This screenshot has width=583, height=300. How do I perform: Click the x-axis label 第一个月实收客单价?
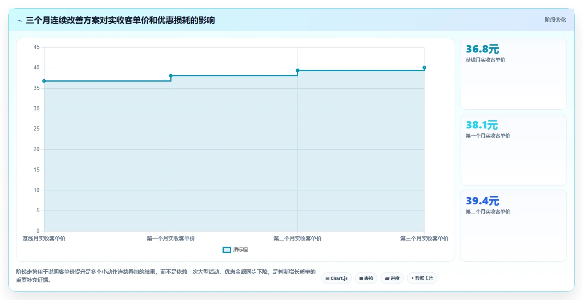[171, 238]
